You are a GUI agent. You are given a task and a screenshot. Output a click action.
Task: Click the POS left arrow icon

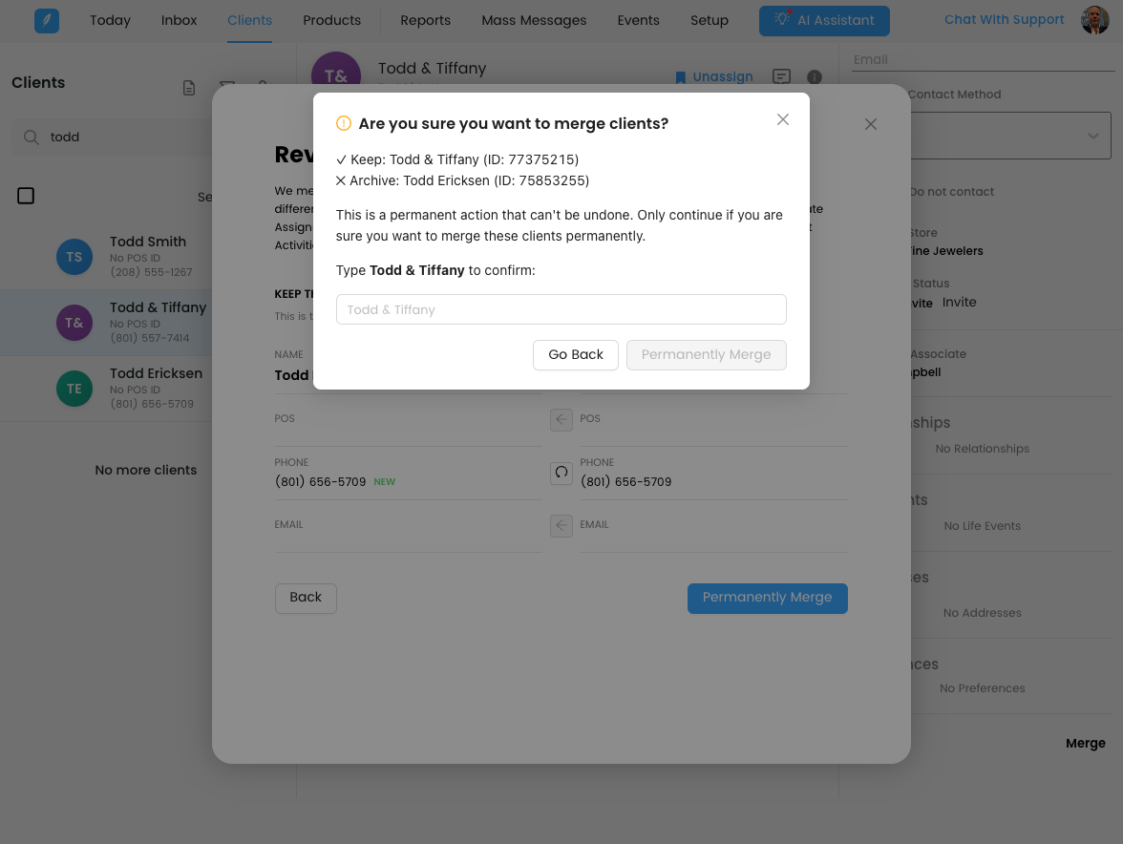(561, 419)
